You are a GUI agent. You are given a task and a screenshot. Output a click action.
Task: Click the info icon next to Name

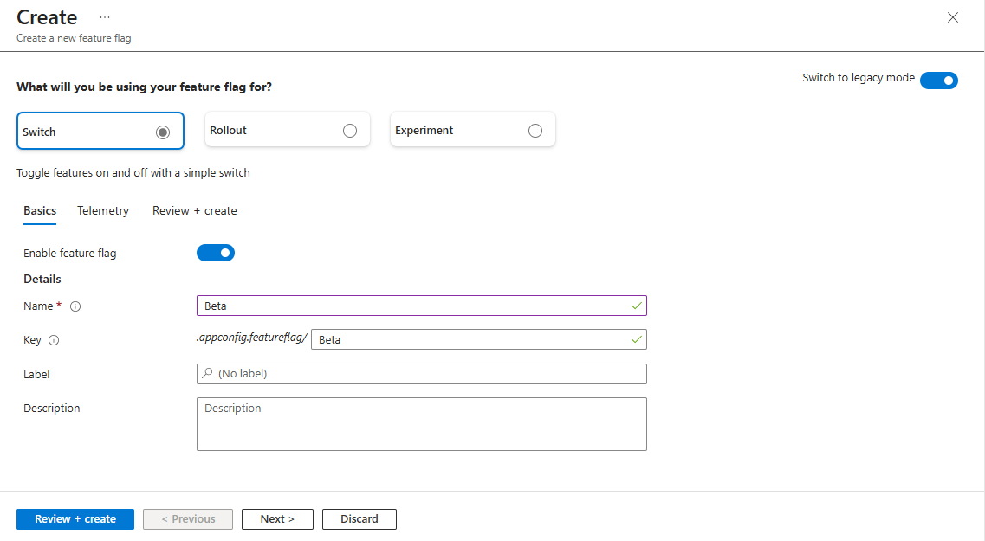click(x=75, y=306)
